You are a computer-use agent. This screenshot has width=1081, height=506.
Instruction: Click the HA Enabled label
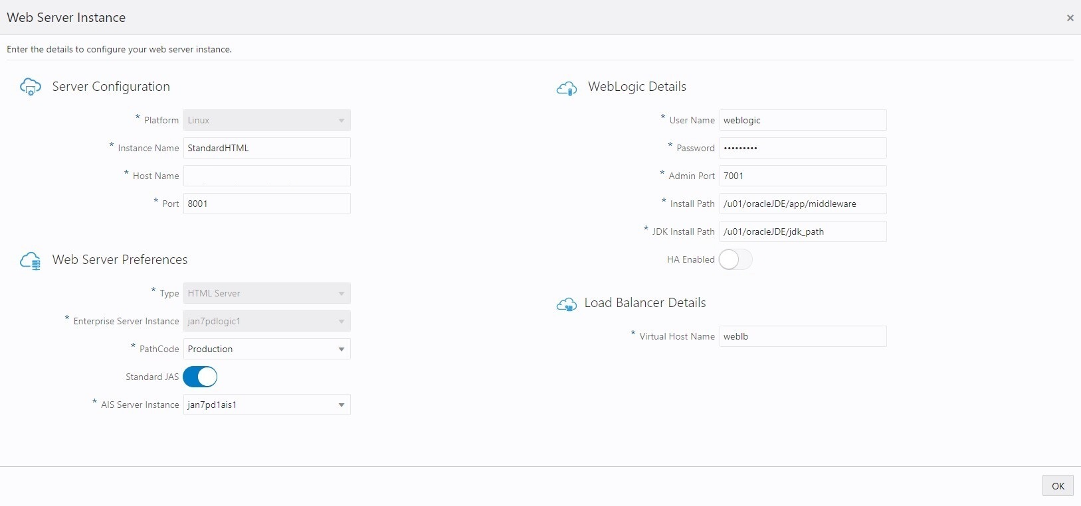point(691,259)
